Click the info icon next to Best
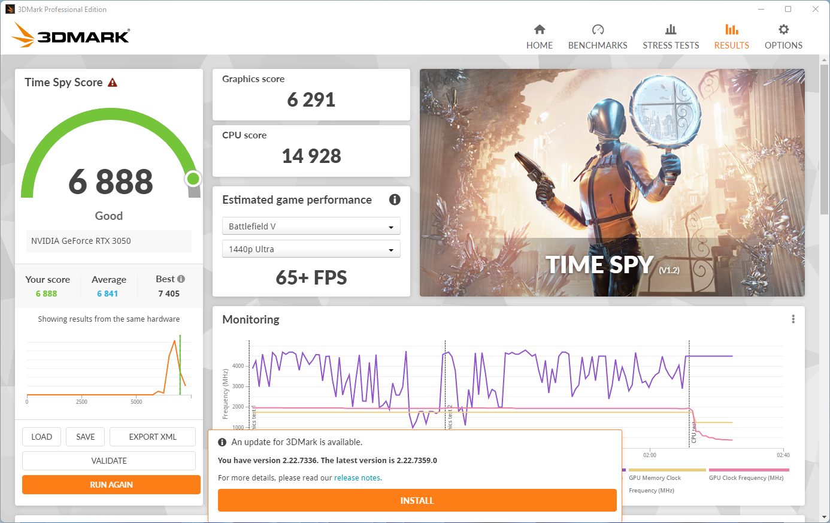This screenshot has height=523, width=830. (181, 279)
